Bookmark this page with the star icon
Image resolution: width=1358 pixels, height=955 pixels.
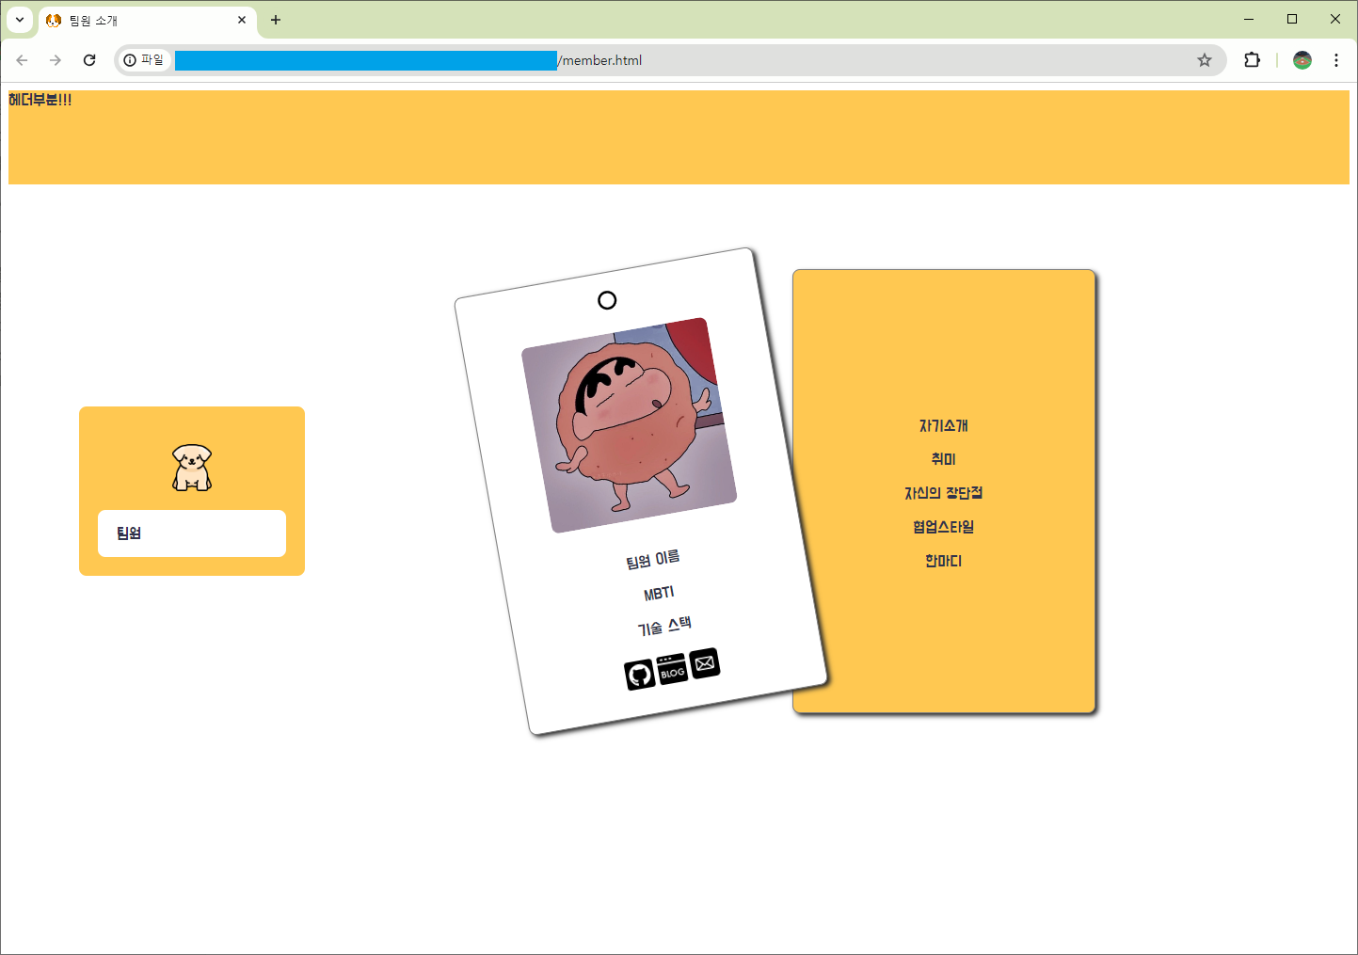point(1205,60)
